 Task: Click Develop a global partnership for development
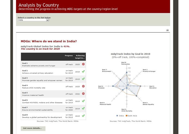42,117
